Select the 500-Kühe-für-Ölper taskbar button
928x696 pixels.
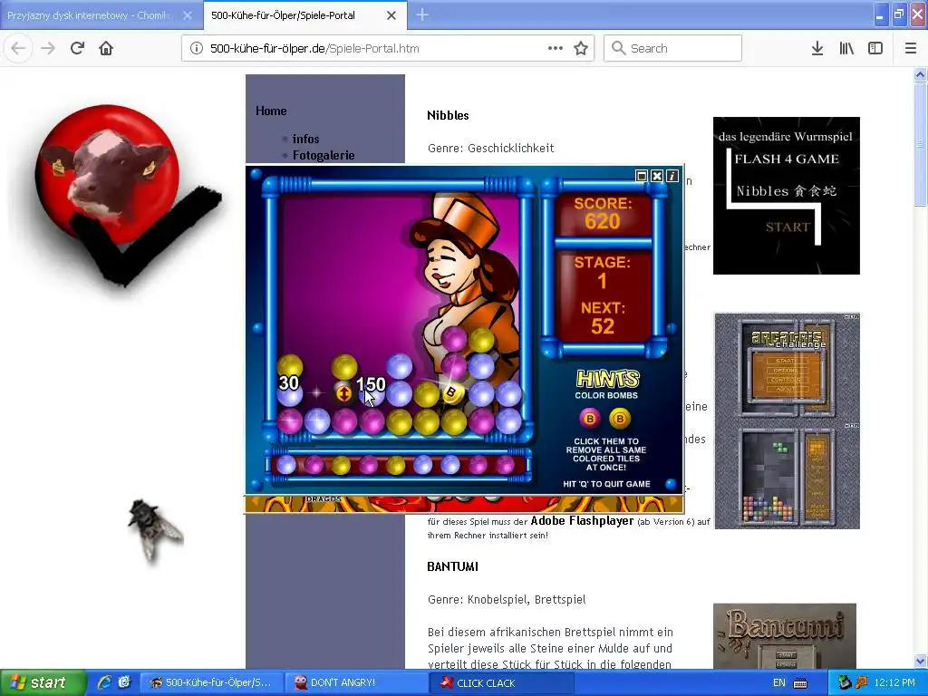pyautogui.click(x=212, y=682)
